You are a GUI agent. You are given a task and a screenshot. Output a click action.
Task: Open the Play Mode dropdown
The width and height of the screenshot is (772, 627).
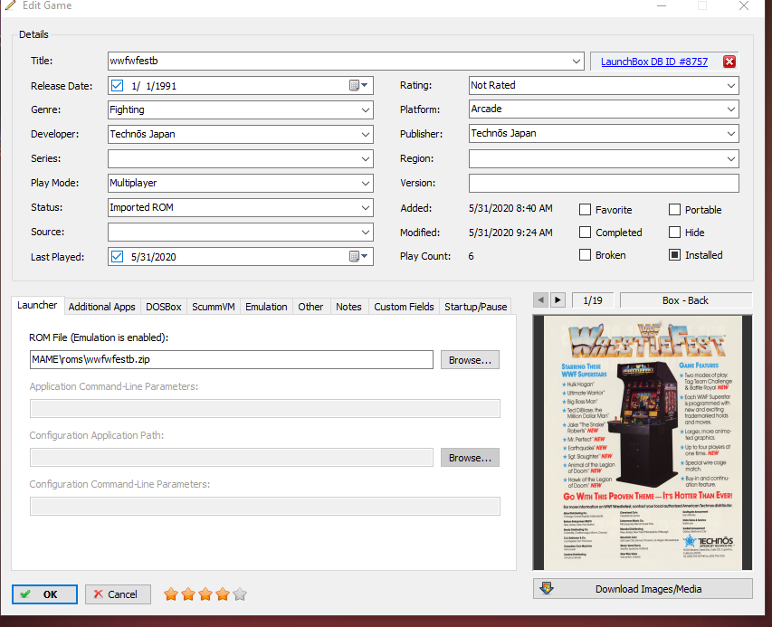point(366,183)
